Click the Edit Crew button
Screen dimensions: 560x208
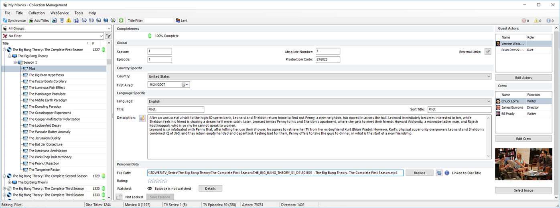pyautogui.click(x=523, y=139)
